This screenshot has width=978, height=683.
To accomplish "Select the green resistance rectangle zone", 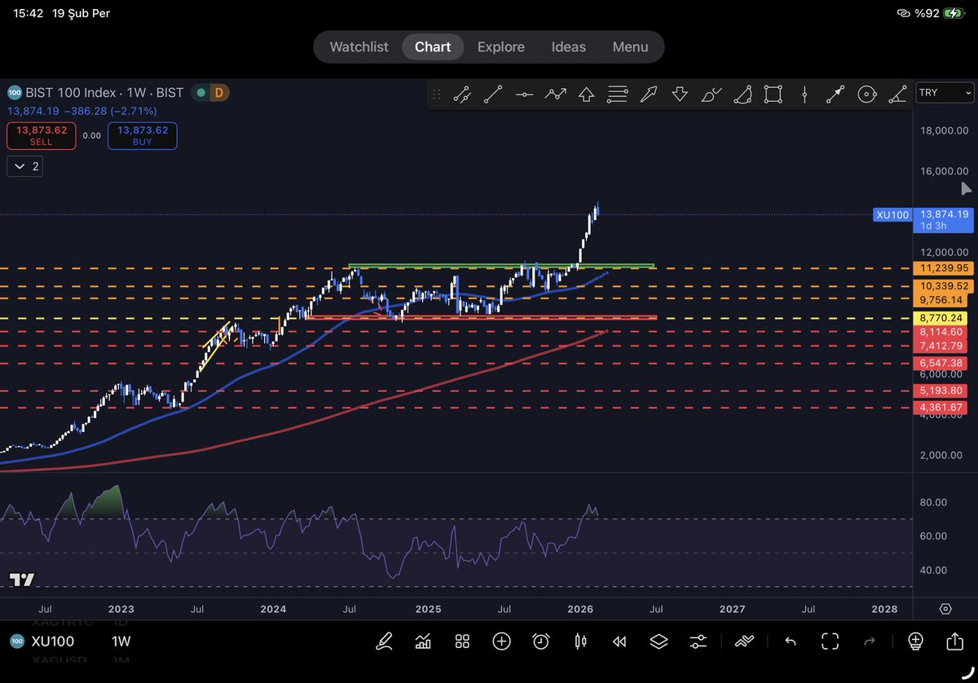I will (500, 266).
